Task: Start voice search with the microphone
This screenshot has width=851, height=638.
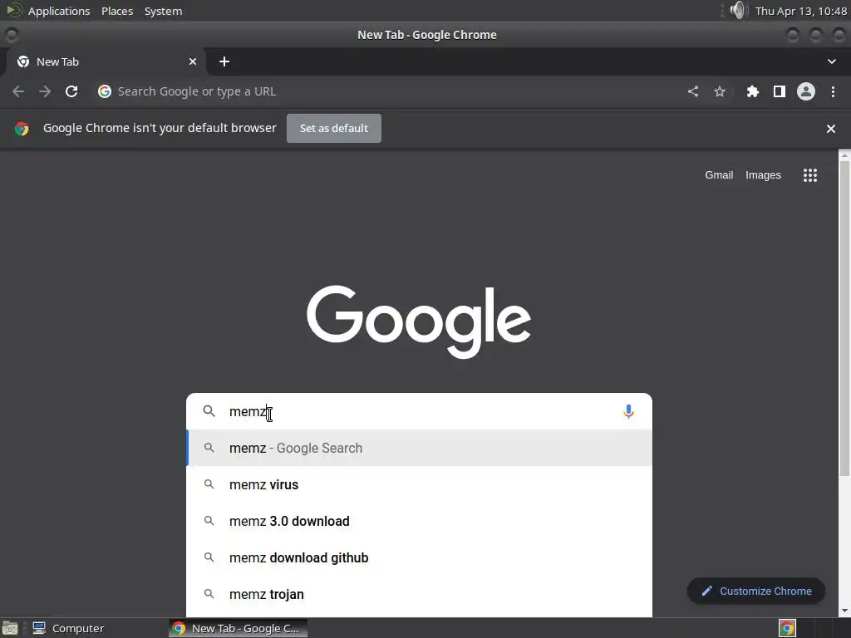Action: coord(628,412)
